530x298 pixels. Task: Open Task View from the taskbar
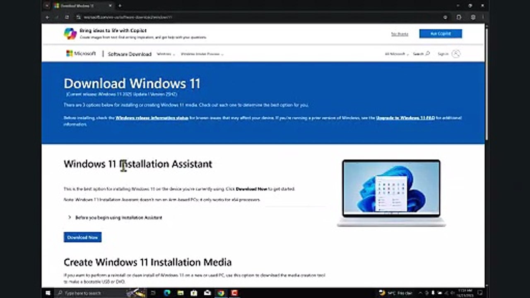click(x=153, y=293)
